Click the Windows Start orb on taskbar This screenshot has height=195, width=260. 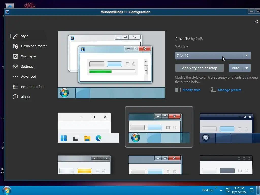pyautogui.click(x=7, y=190)
